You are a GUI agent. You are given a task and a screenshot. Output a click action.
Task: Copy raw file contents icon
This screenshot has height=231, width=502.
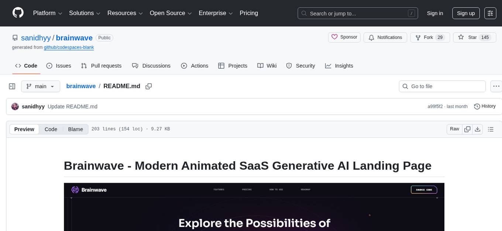[x=467, y=129]
